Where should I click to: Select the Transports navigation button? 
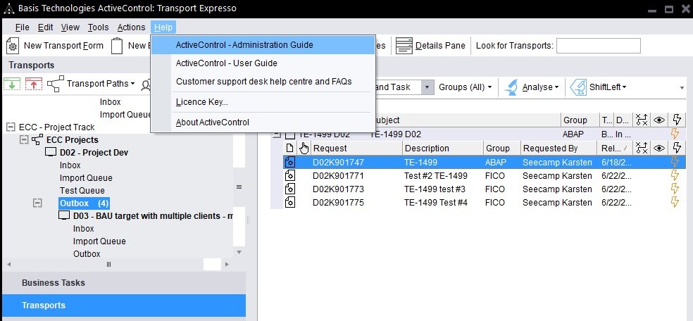(44, 306)
